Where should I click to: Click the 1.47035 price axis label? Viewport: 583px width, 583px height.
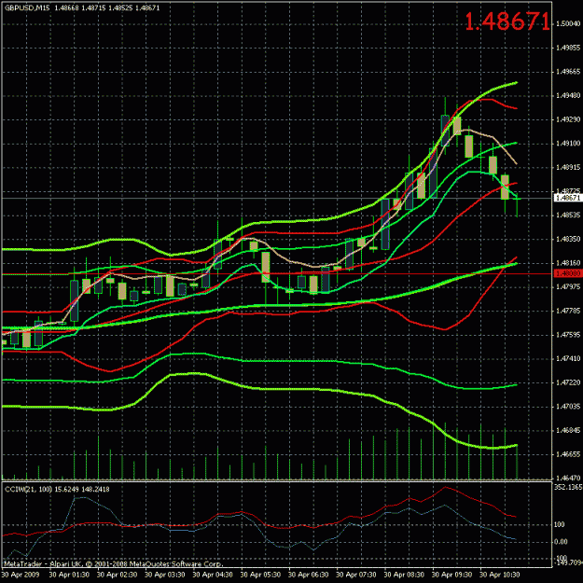(x=568, y=407)
